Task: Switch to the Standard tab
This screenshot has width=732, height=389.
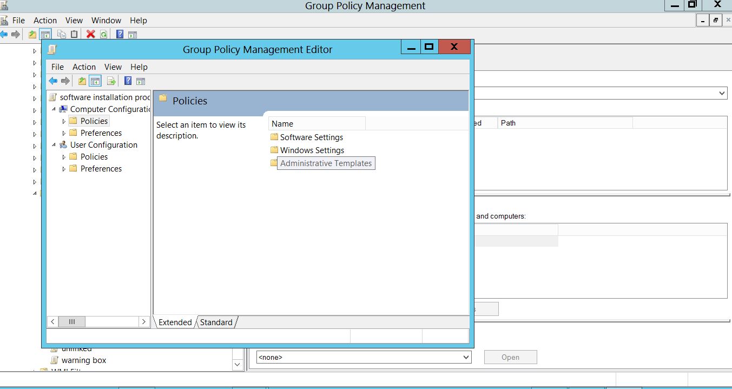Action: 216,322
